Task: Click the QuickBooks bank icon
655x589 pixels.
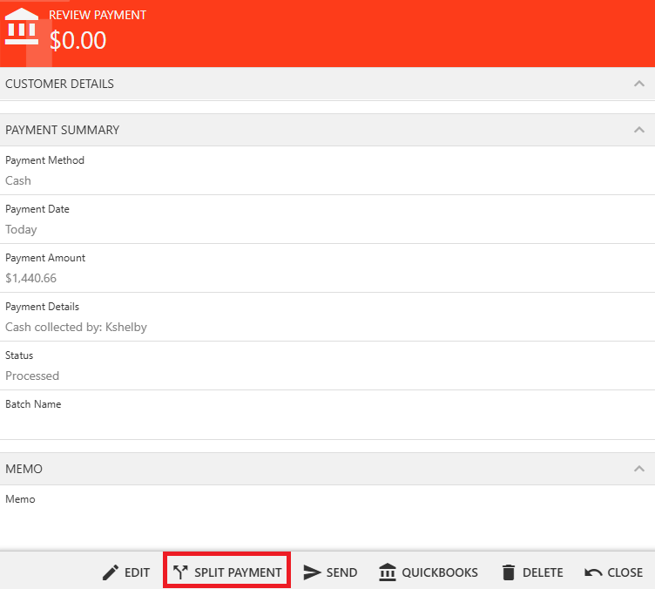Action: 388,572
